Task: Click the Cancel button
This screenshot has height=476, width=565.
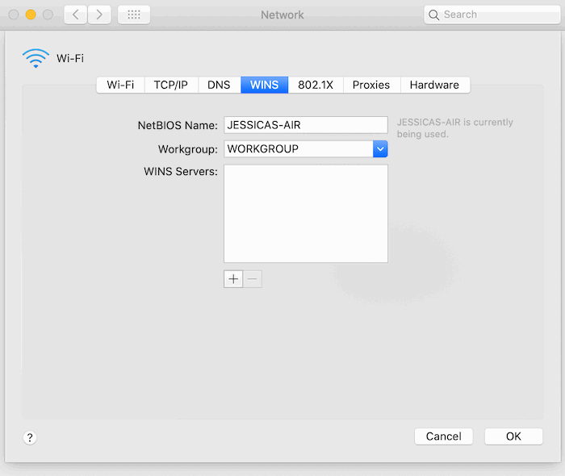Action: (x=444, y=436)
